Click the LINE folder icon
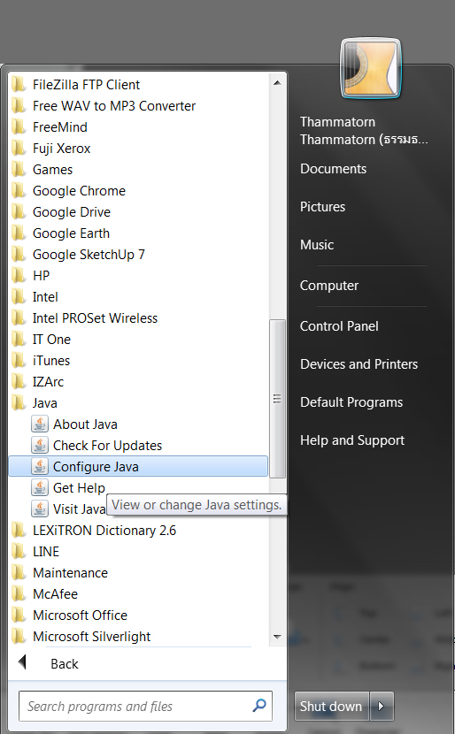Image resolution: width=455 pixels, height=734 pixels. [19, 552]
